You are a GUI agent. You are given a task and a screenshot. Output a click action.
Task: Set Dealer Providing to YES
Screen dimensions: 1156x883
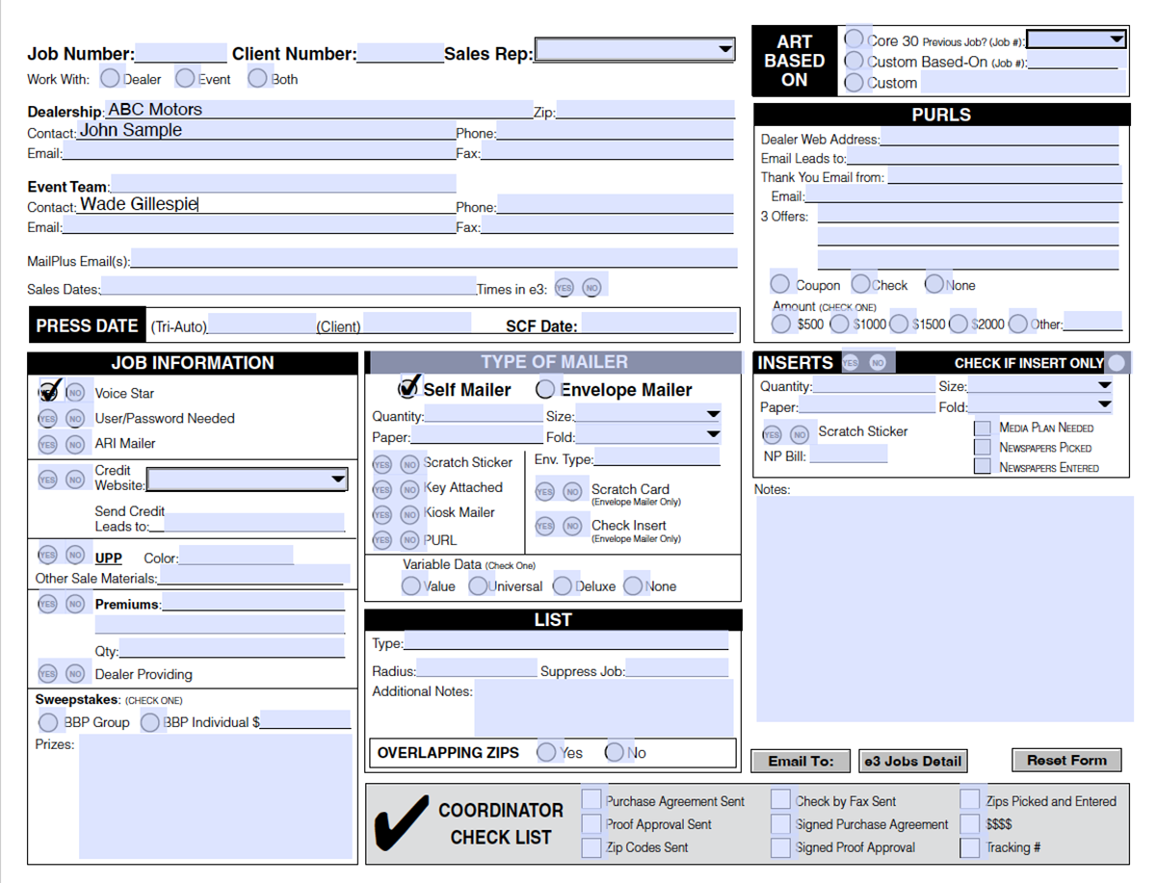pyautogui.click(x=47, y=673)
